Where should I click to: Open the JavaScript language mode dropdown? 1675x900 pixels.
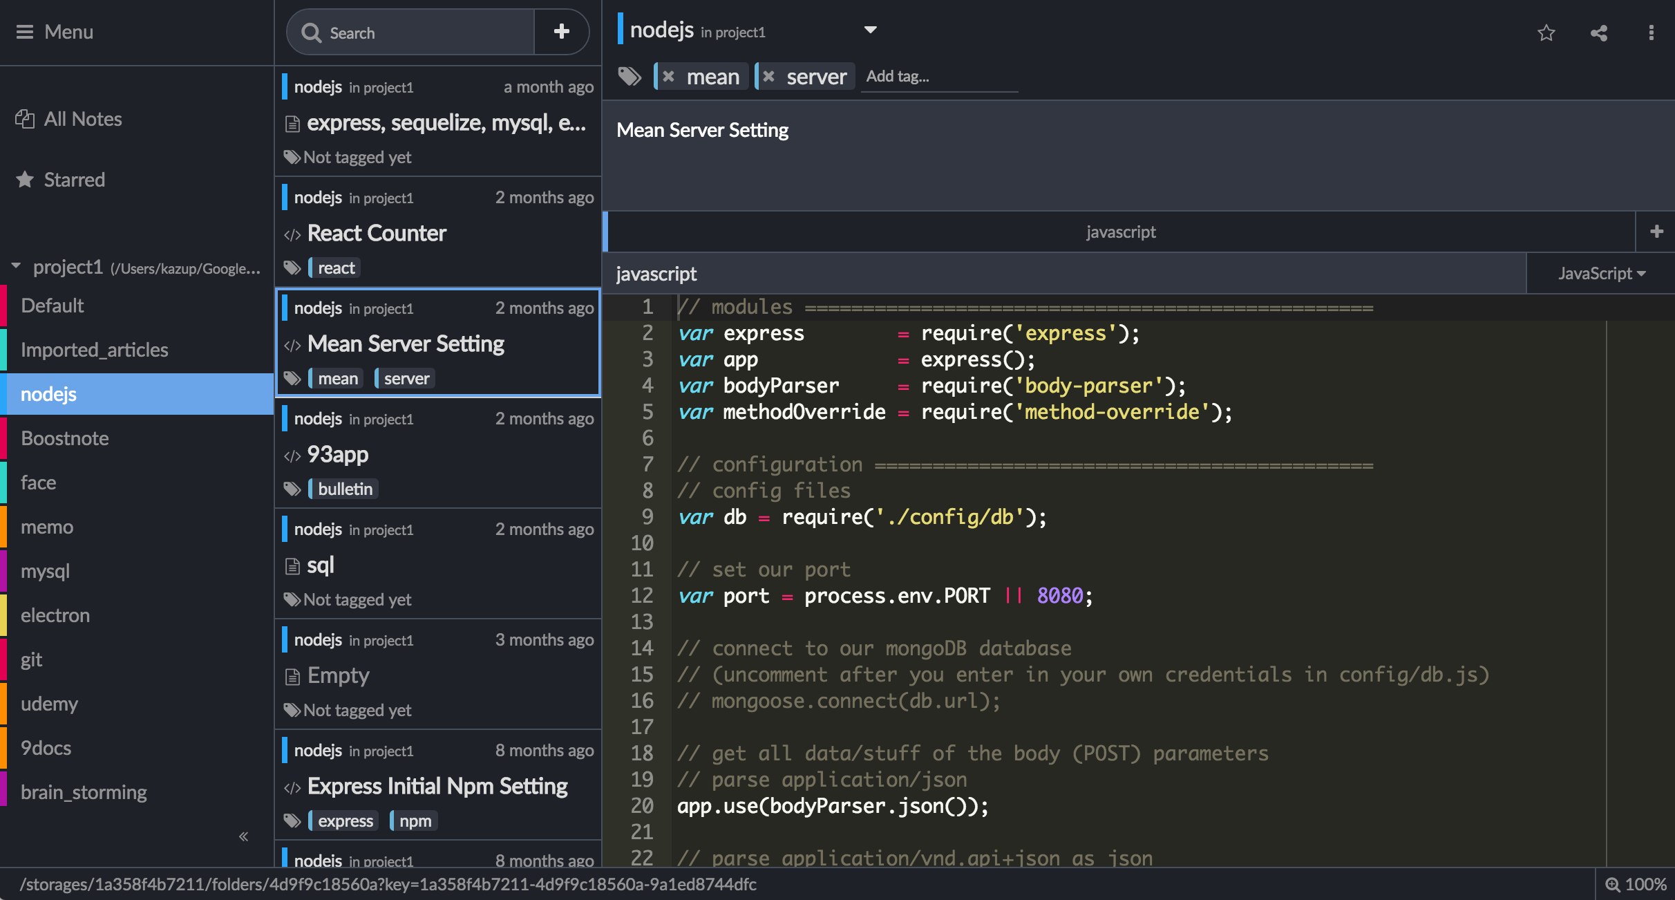click(x=1601, y=274)
